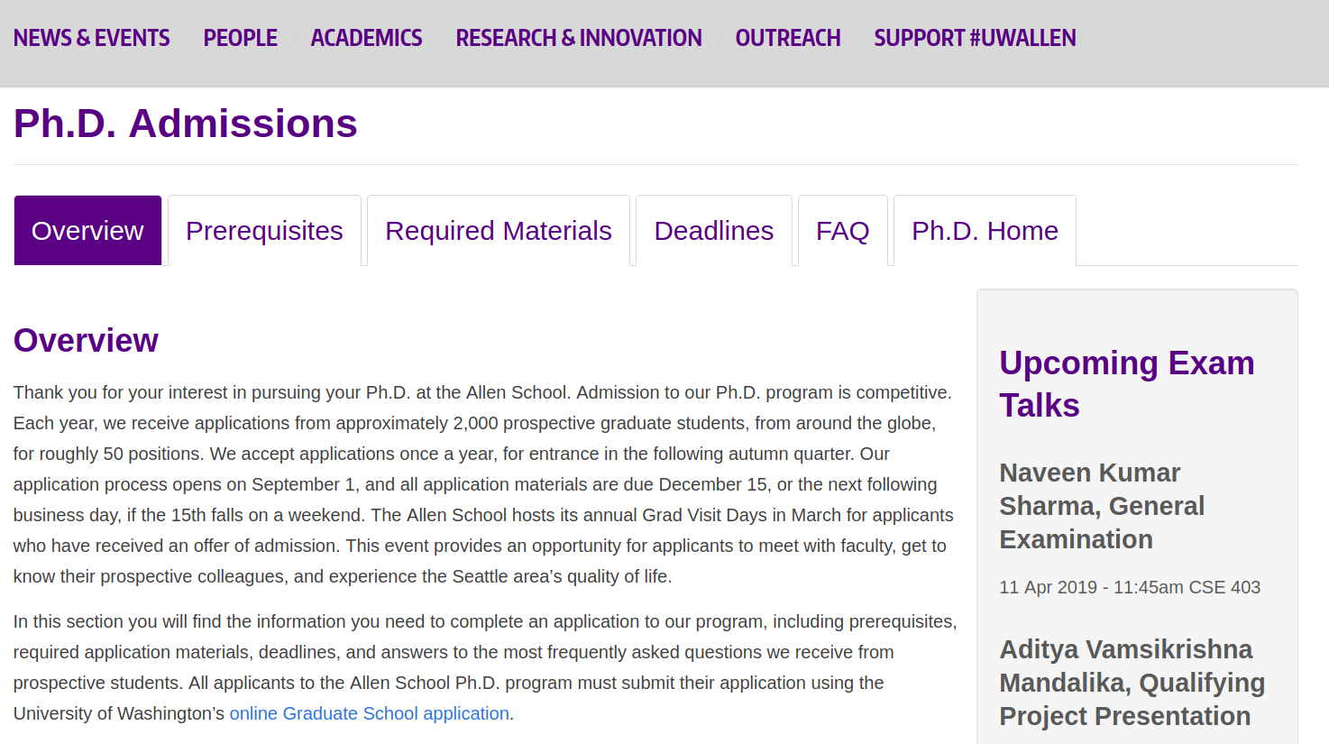
Task: Switch to the Required Materials tab
Action: (499, 231)
